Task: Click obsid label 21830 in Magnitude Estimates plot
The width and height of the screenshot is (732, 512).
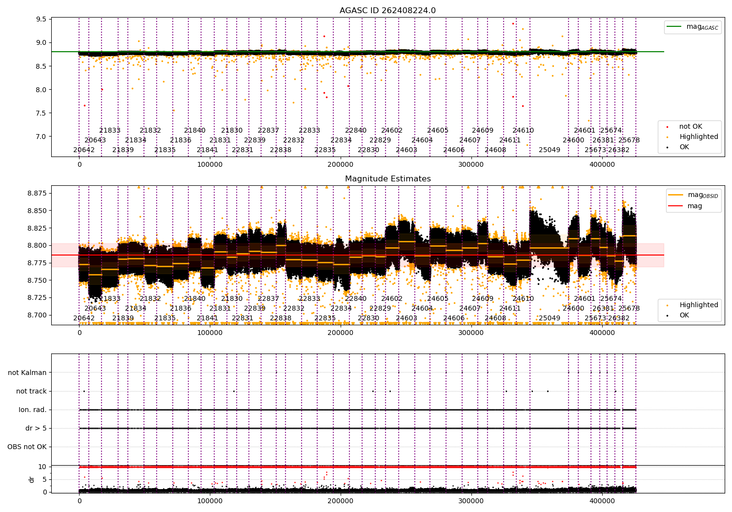Action: 232,299
